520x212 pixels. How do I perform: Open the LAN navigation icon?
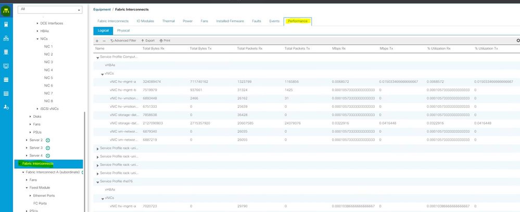[6, 38]
